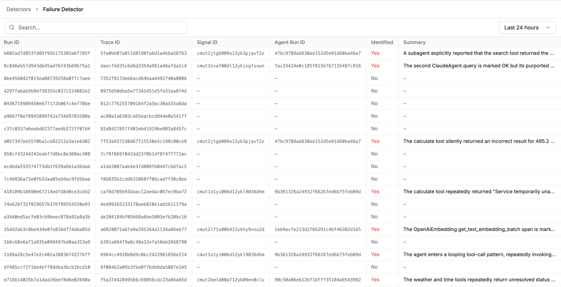Viewport: 561px width, 287px height.
Task: Select run 0936719989450e677172b06fc4e770be
Action: click(47, 103)
